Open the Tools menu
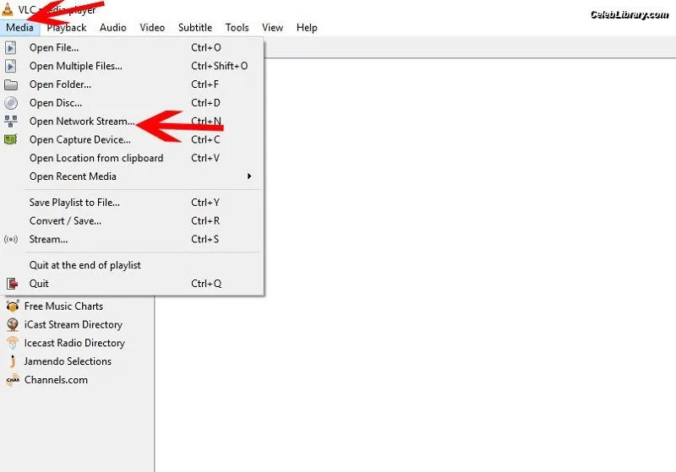Viewport: 676px width, 472px height. (x=237, y=28)
